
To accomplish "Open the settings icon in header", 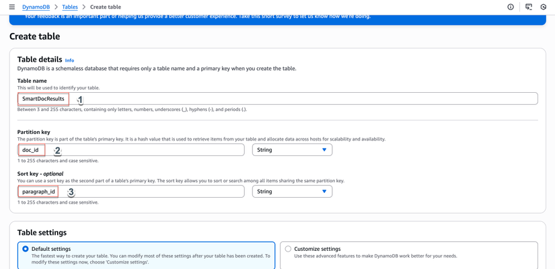I will click(544, 7).
